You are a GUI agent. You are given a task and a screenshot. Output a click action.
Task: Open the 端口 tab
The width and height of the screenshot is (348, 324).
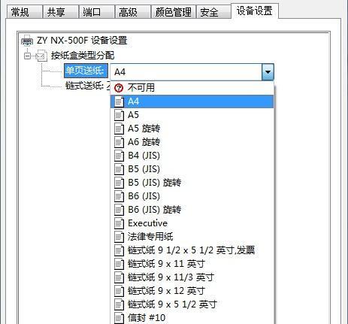(96, 12)
